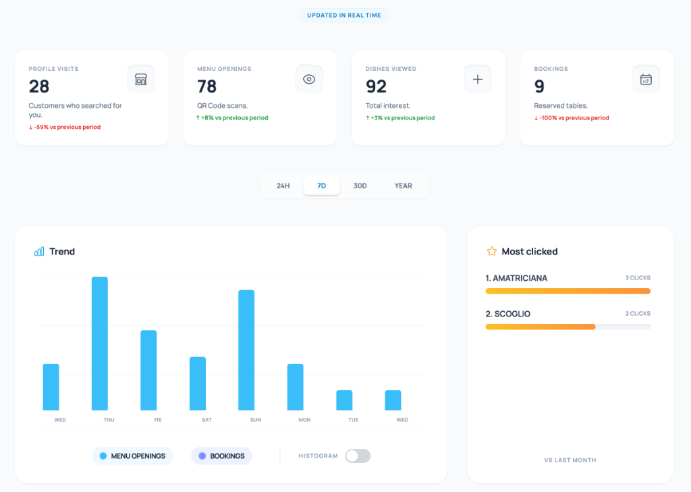Click the calendar icon on Bookings card
The image size is (691, 492).
point(645,78)
